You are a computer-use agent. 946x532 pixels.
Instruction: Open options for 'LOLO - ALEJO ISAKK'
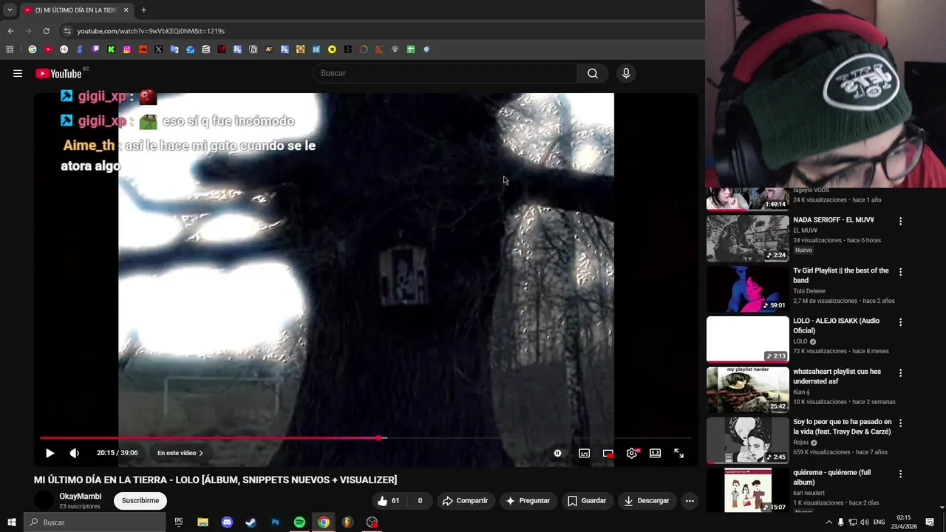tap(900, 322)
